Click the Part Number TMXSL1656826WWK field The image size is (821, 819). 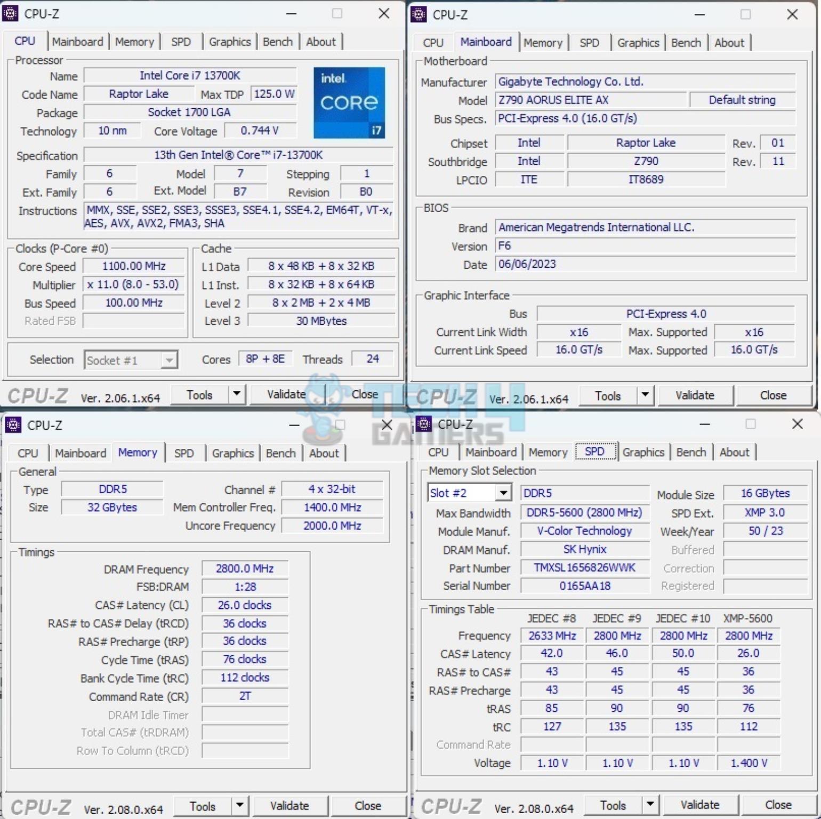[585, 567]
